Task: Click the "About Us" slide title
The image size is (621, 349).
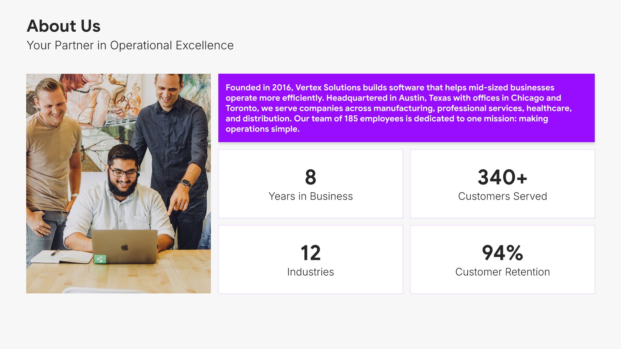Action: (64, 26)
